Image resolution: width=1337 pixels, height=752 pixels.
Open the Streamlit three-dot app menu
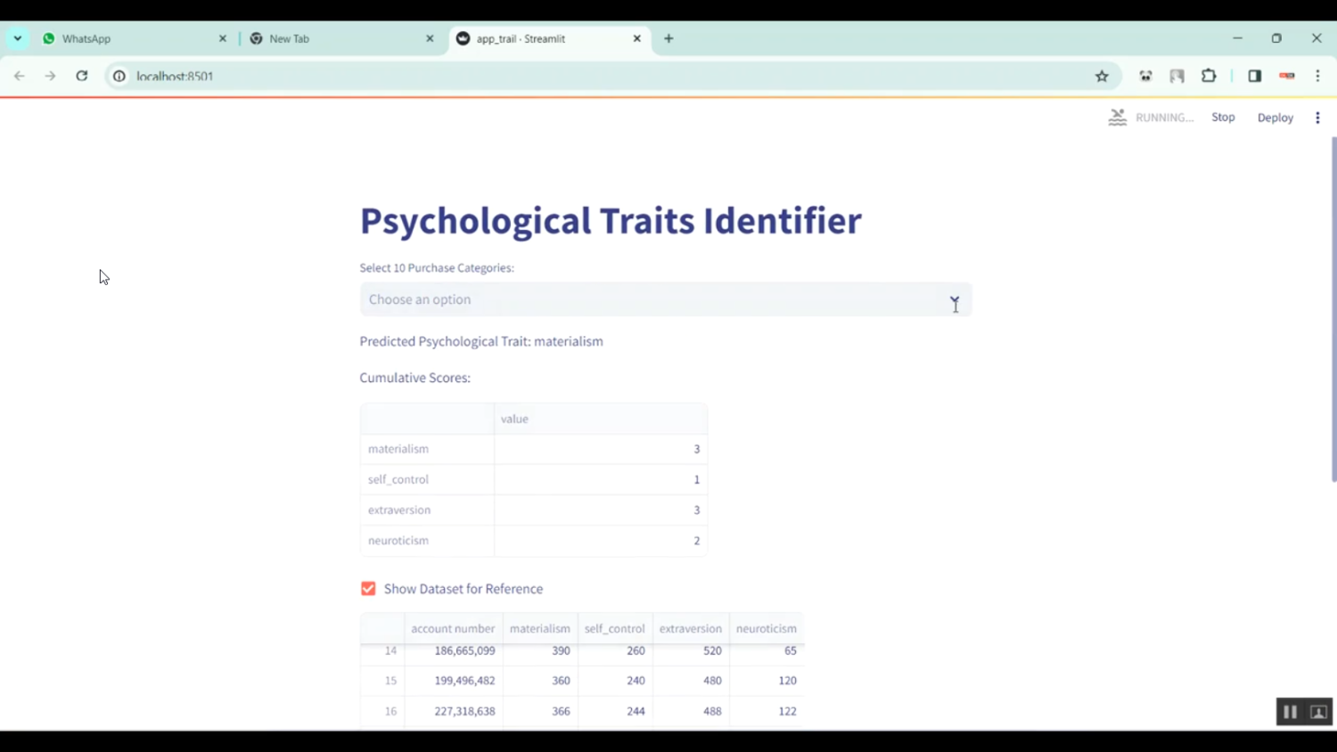click(x=1317, y=118)
